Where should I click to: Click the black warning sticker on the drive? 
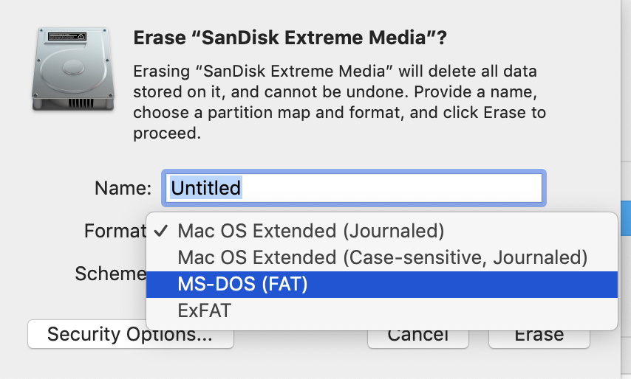pyautogui.click(x=67, y=35)
